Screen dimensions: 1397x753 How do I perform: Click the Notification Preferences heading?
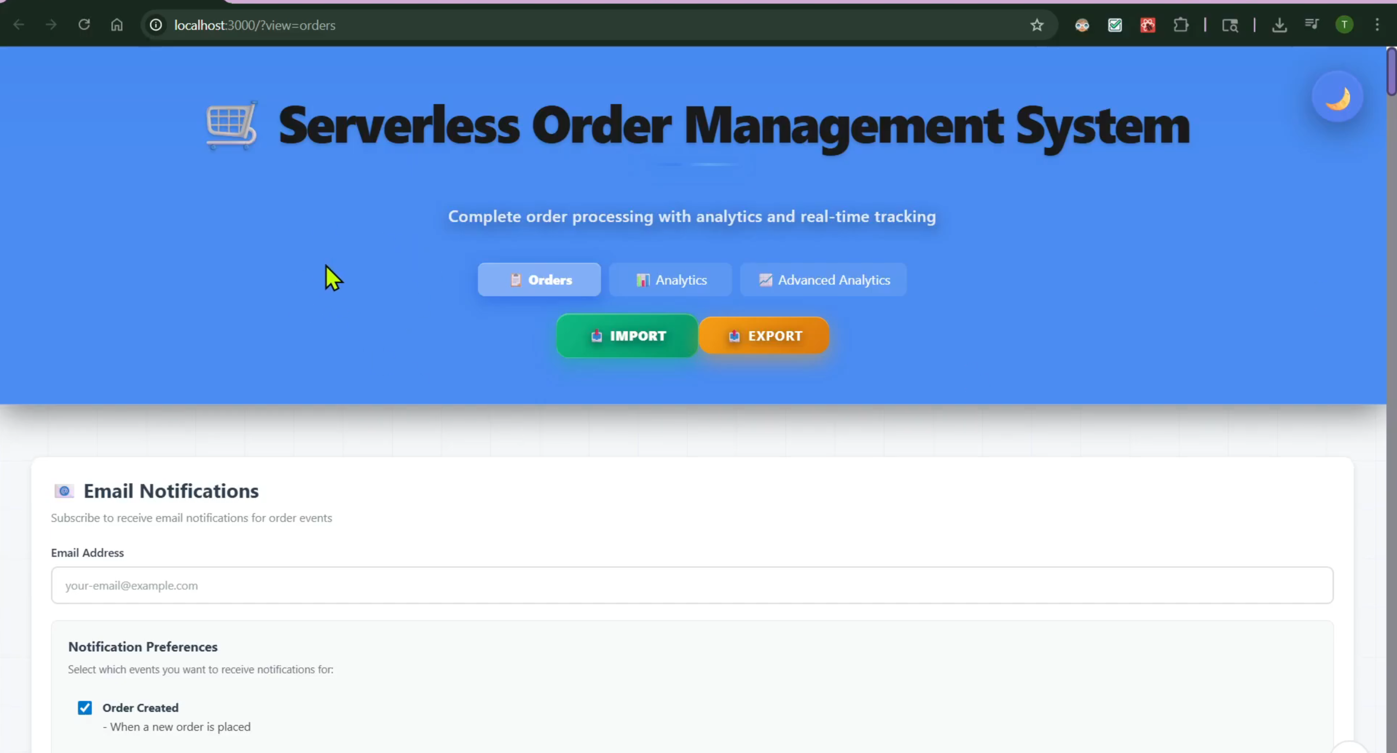[143, 647]
